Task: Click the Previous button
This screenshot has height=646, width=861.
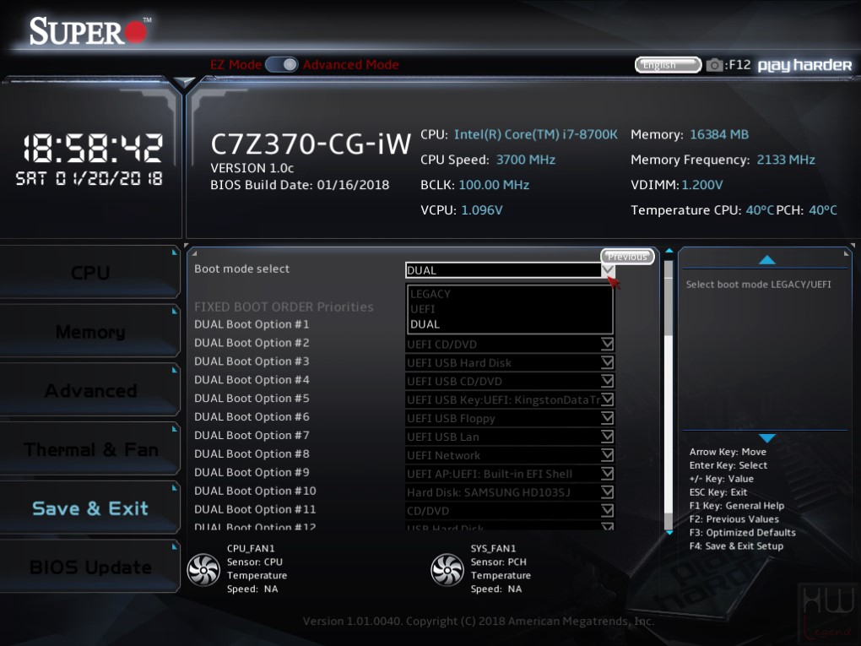Action: point(627,257)
